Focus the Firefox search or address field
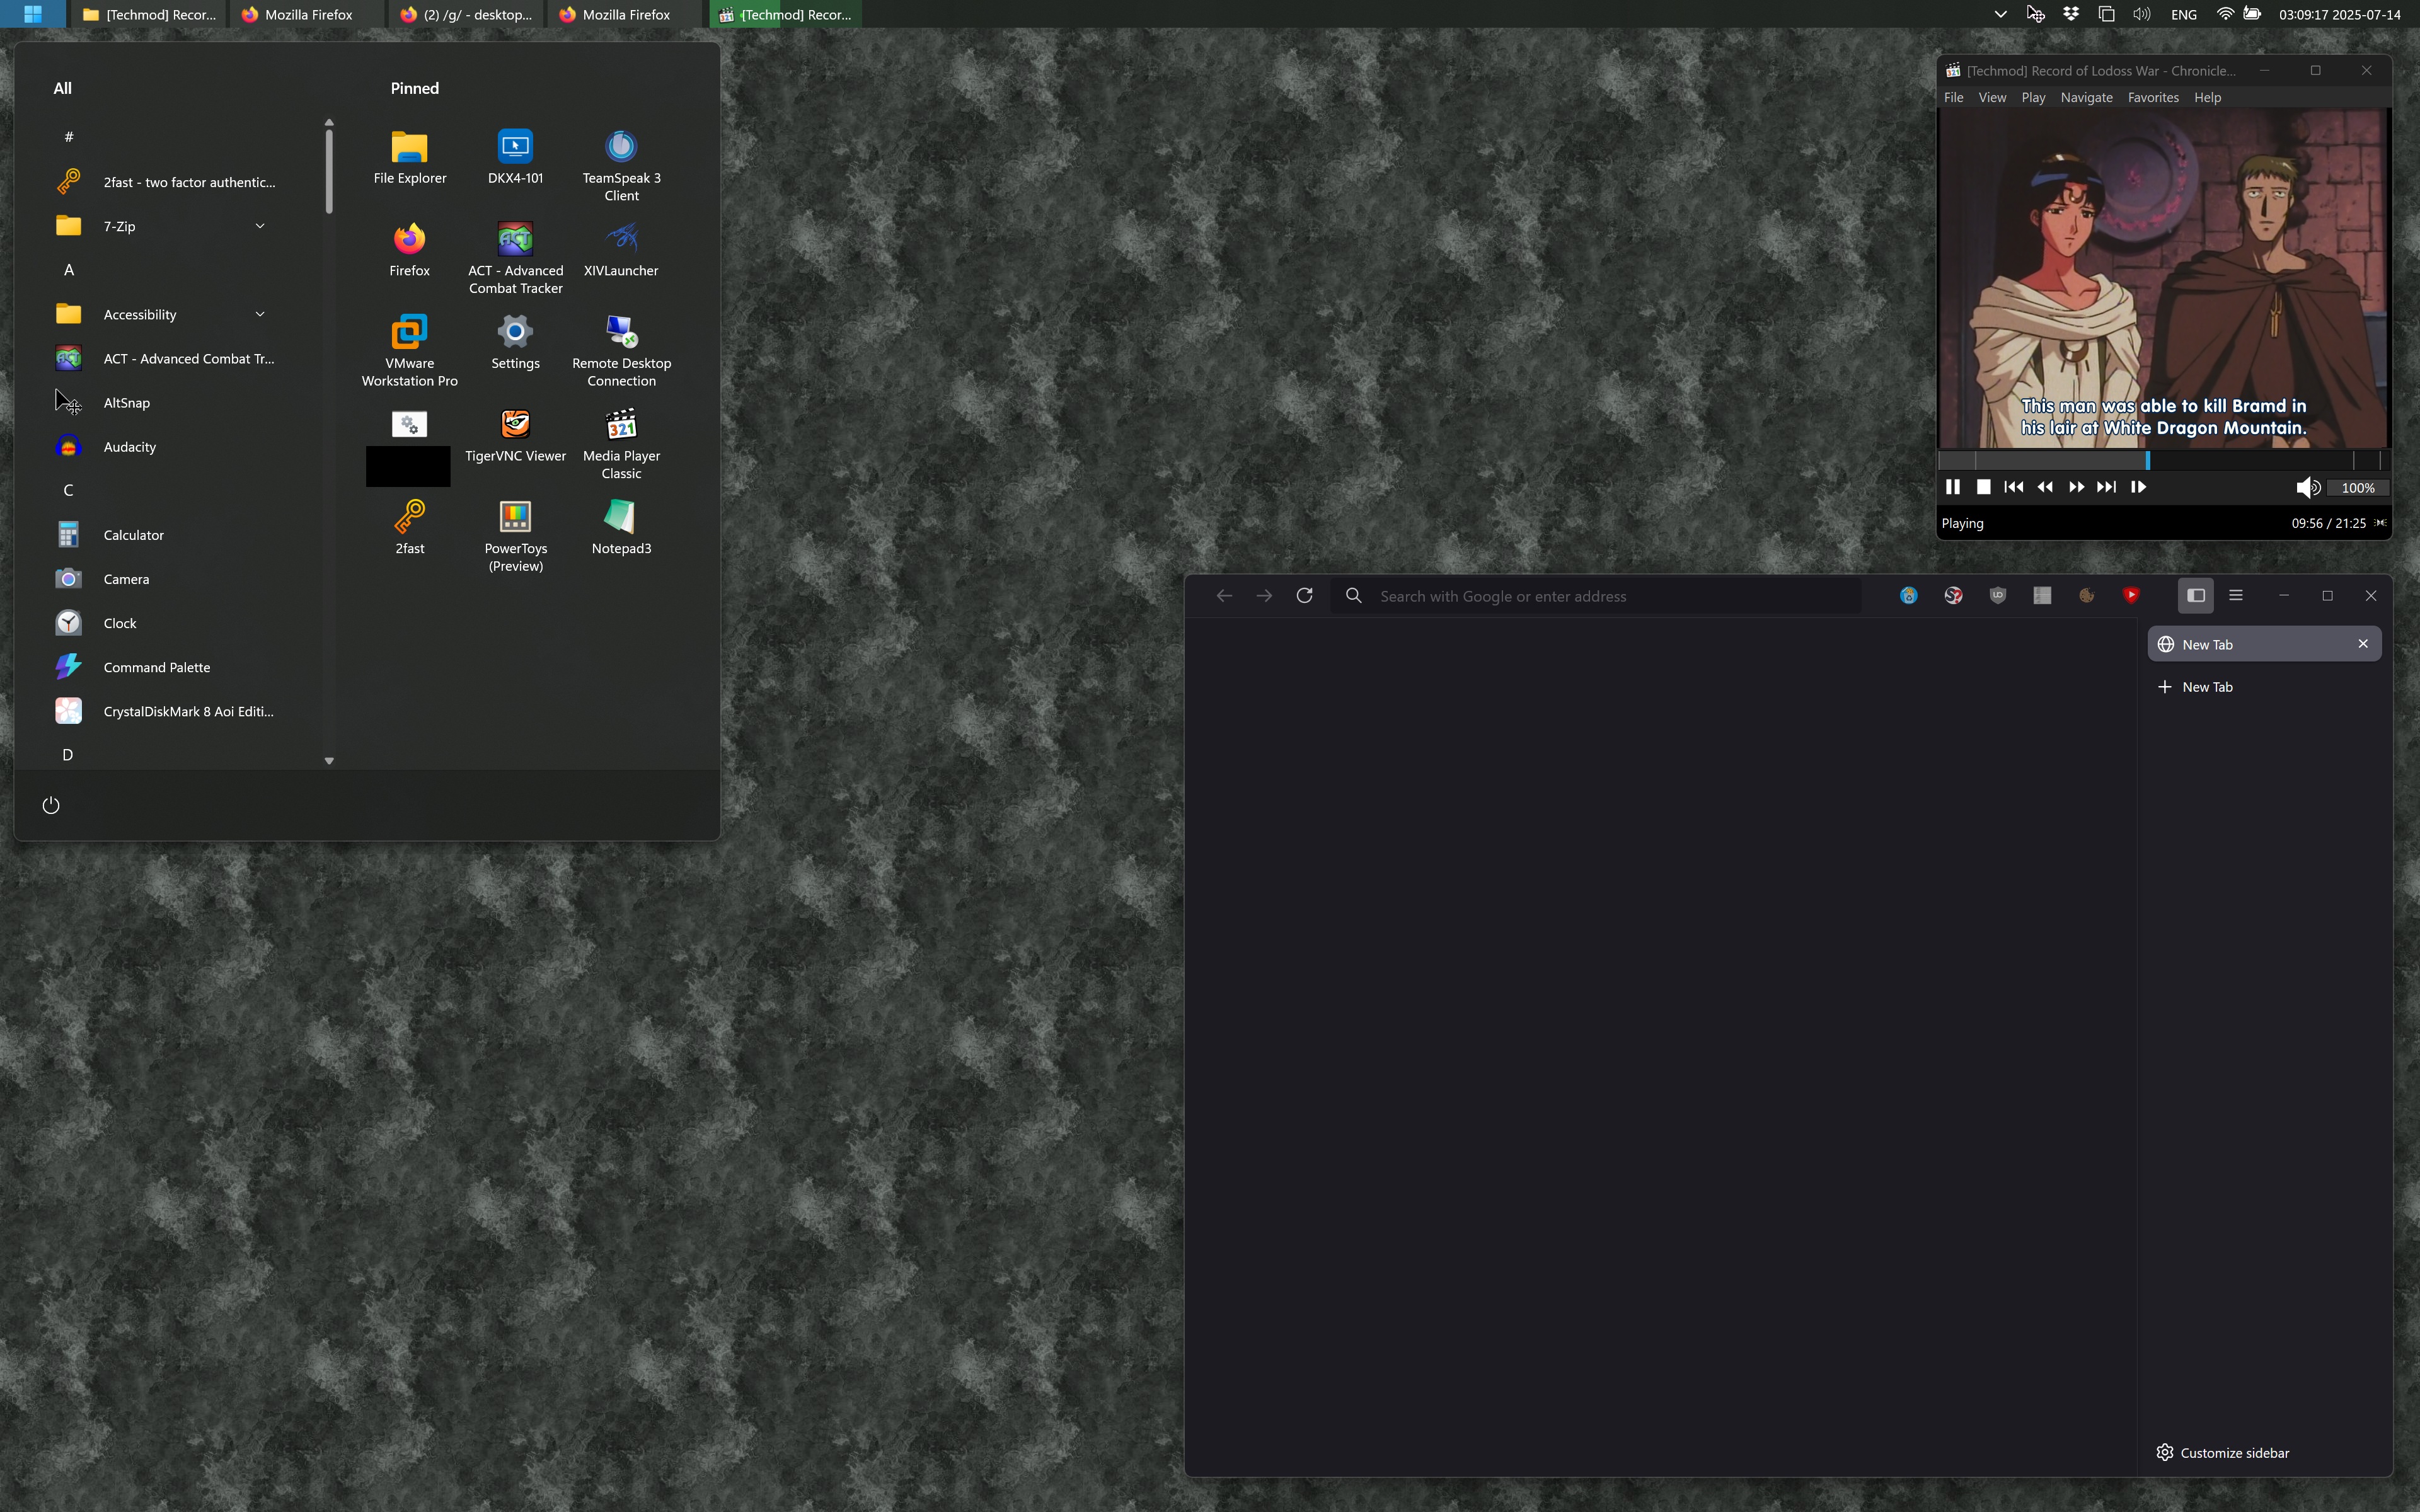 (x=1596, y=596)
